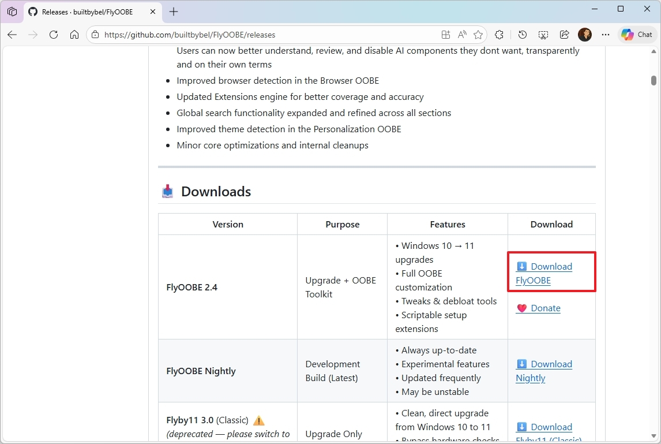The width and height of the screenshot is (661, 444).
Task: Inspect the warning icon beside Flyby11 3.0
Action: tap(258, 420)
